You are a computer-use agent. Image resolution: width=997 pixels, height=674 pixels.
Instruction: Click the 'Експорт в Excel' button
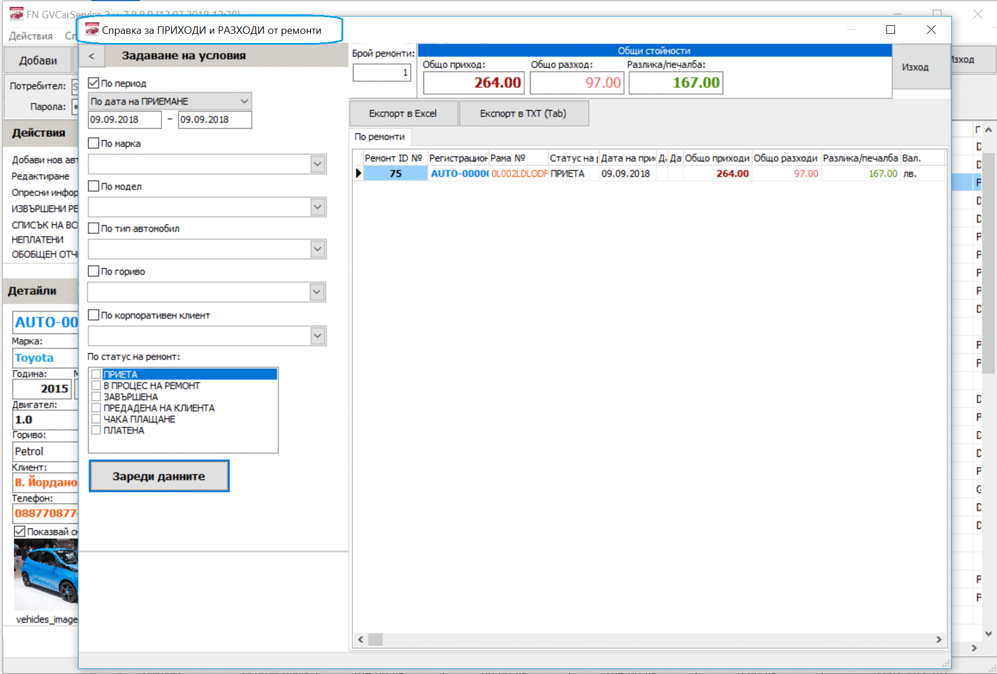click(x=403, y=113)
